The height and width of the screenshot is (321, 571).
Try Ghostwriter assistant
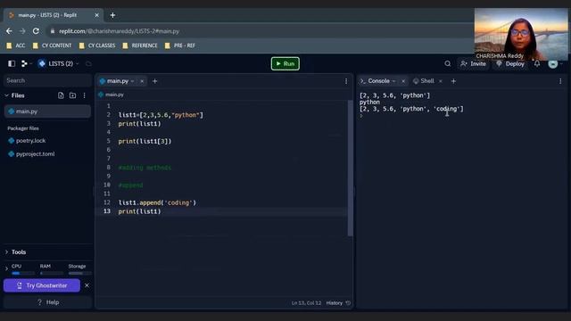42,285
